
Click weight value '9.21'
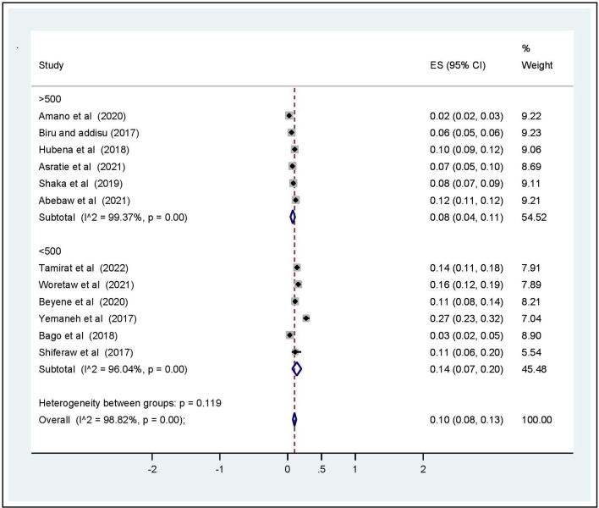coord(531,201)
